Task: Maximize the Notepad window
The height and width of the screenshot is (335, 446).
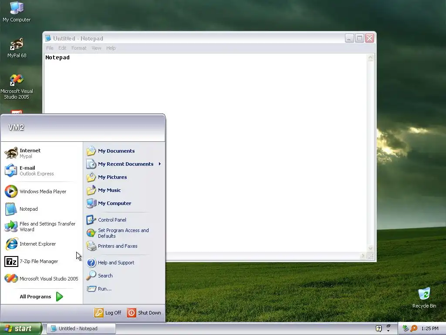Action: [x=359, y=38]
